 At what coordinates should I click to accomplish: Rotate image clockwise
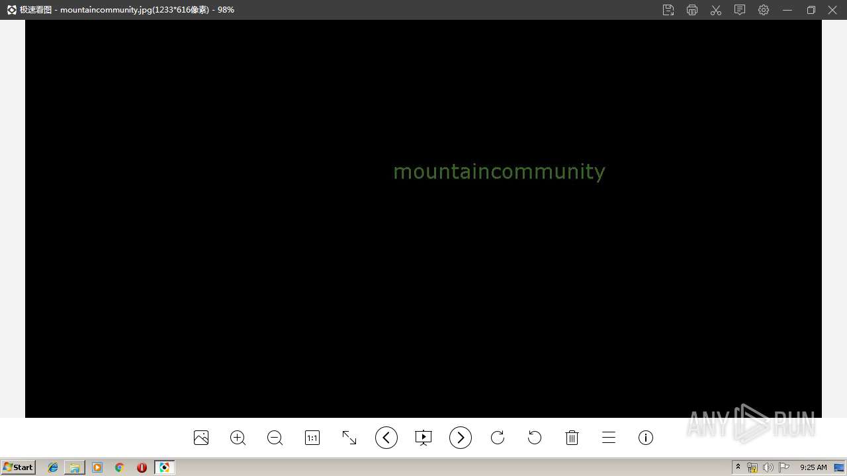pos(498,438)
